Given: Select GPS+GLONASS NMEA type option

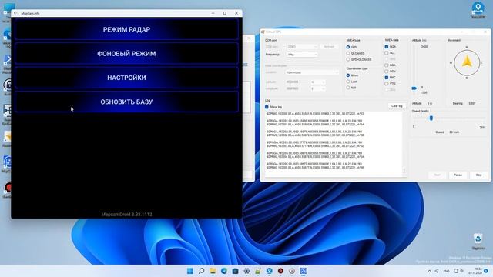Looking at the screenshot, I should click(348, 59).
